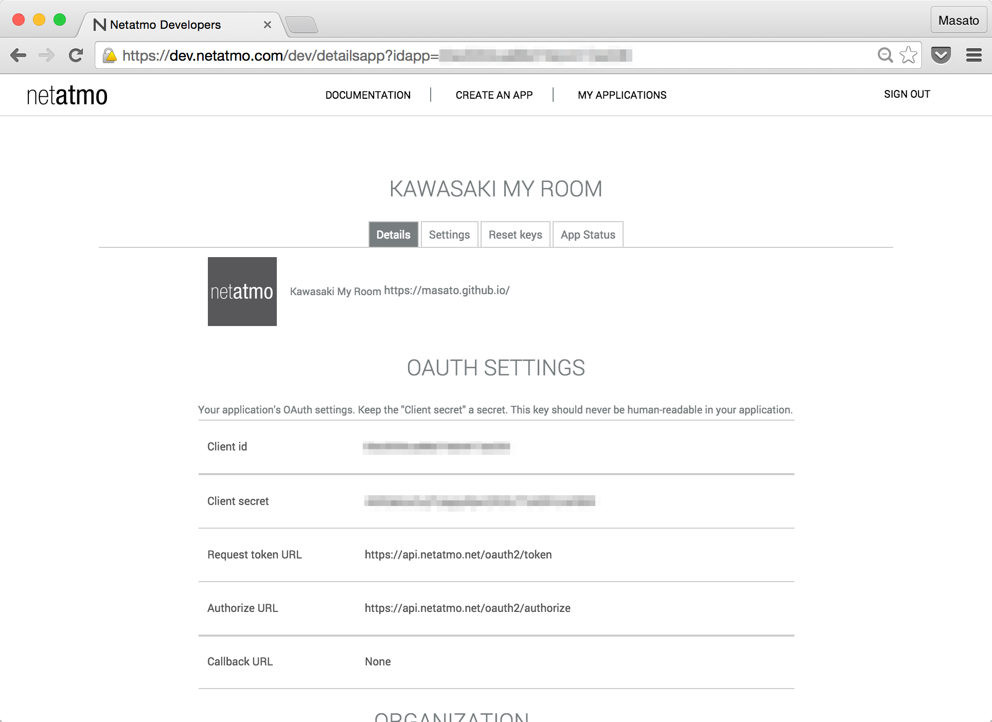Open the Reset keys tab
The height and width of the screenshot is (722, 992).
pyautogui.click(x=516, y=234)
